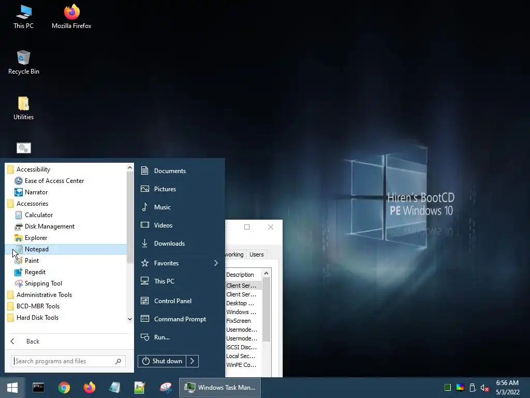This screenshot has width=530, height=398.
Task: Switch to Users tab in Task Manager
Action: click(257, 254)
